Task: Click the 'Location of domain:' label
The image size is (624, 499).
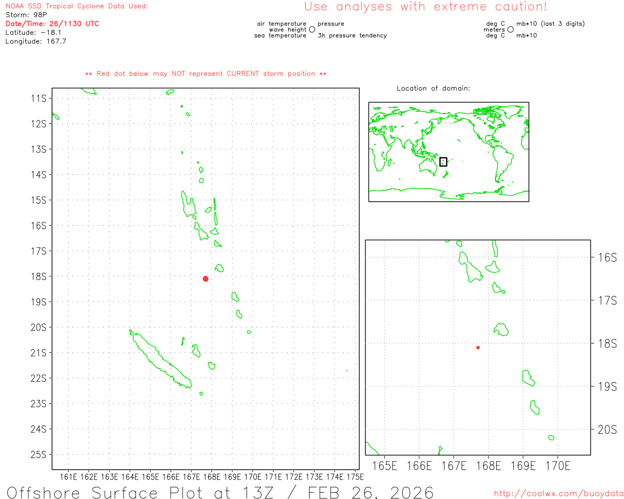Action: 433,88
